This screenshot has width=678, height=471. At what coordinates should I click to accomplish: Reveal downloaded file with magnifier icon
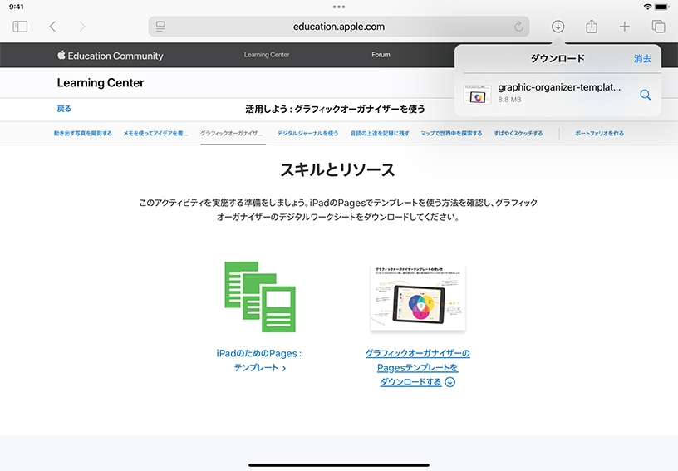[645, 95]
